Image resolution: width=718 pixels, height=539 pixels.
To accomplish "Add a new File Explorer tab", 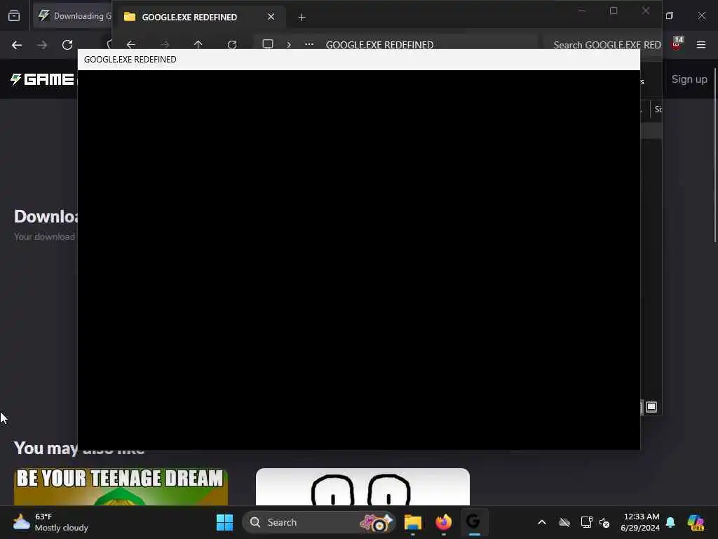I will click(302, 18).
